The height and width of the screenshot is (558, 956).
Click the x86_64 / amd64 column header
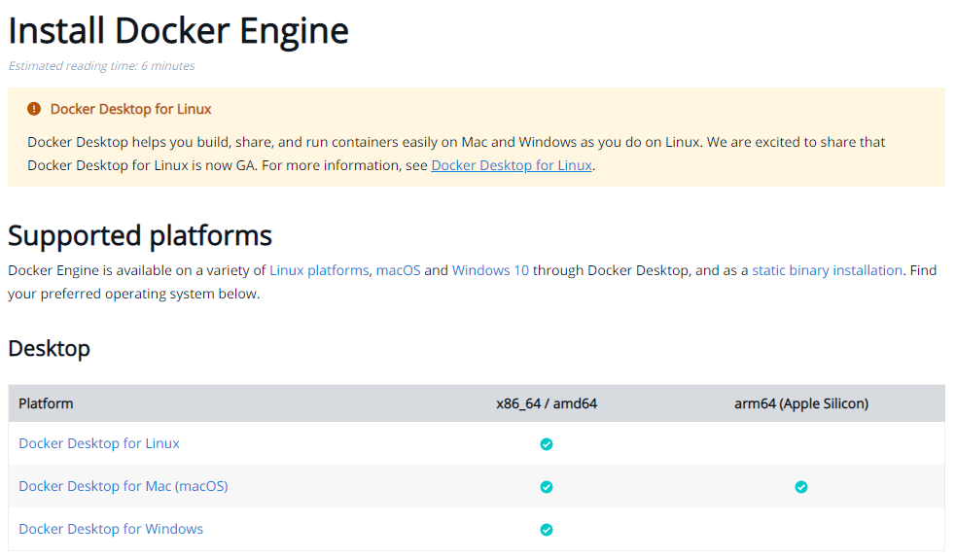pos(547,403)
